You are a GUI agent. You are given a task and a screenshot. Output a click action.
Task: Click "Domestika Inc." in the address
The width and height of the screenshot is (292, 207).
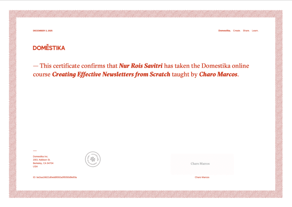(40, 156)
